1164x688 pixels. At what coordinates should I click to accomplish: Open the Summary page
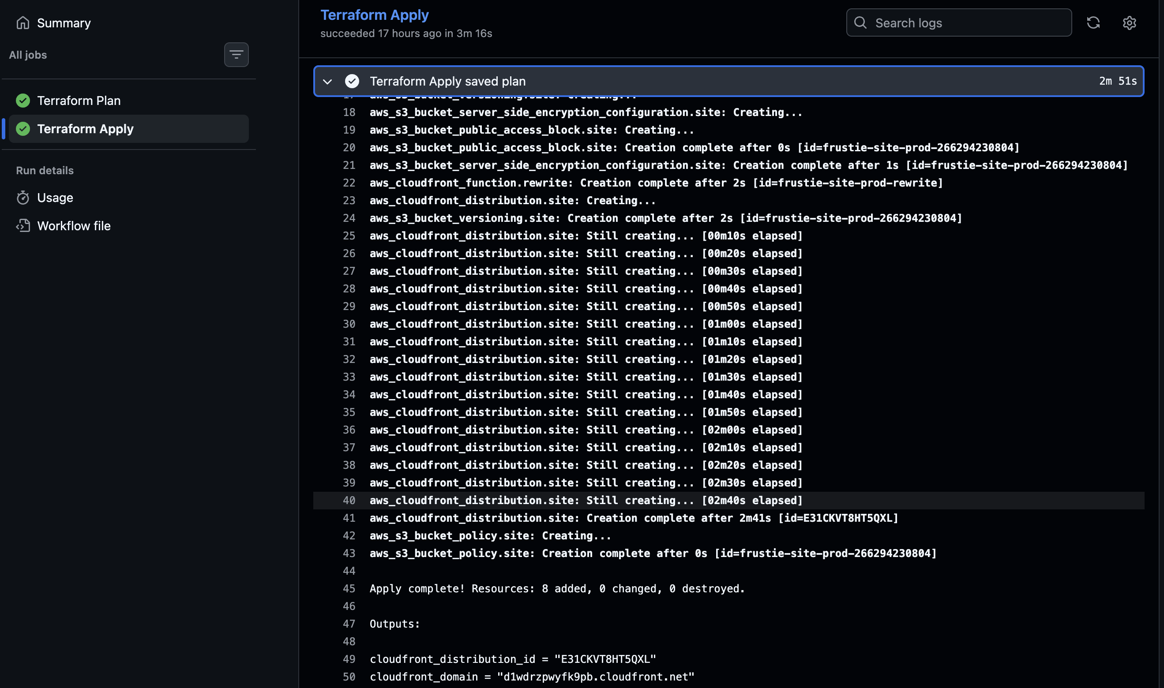coord(64,23)
